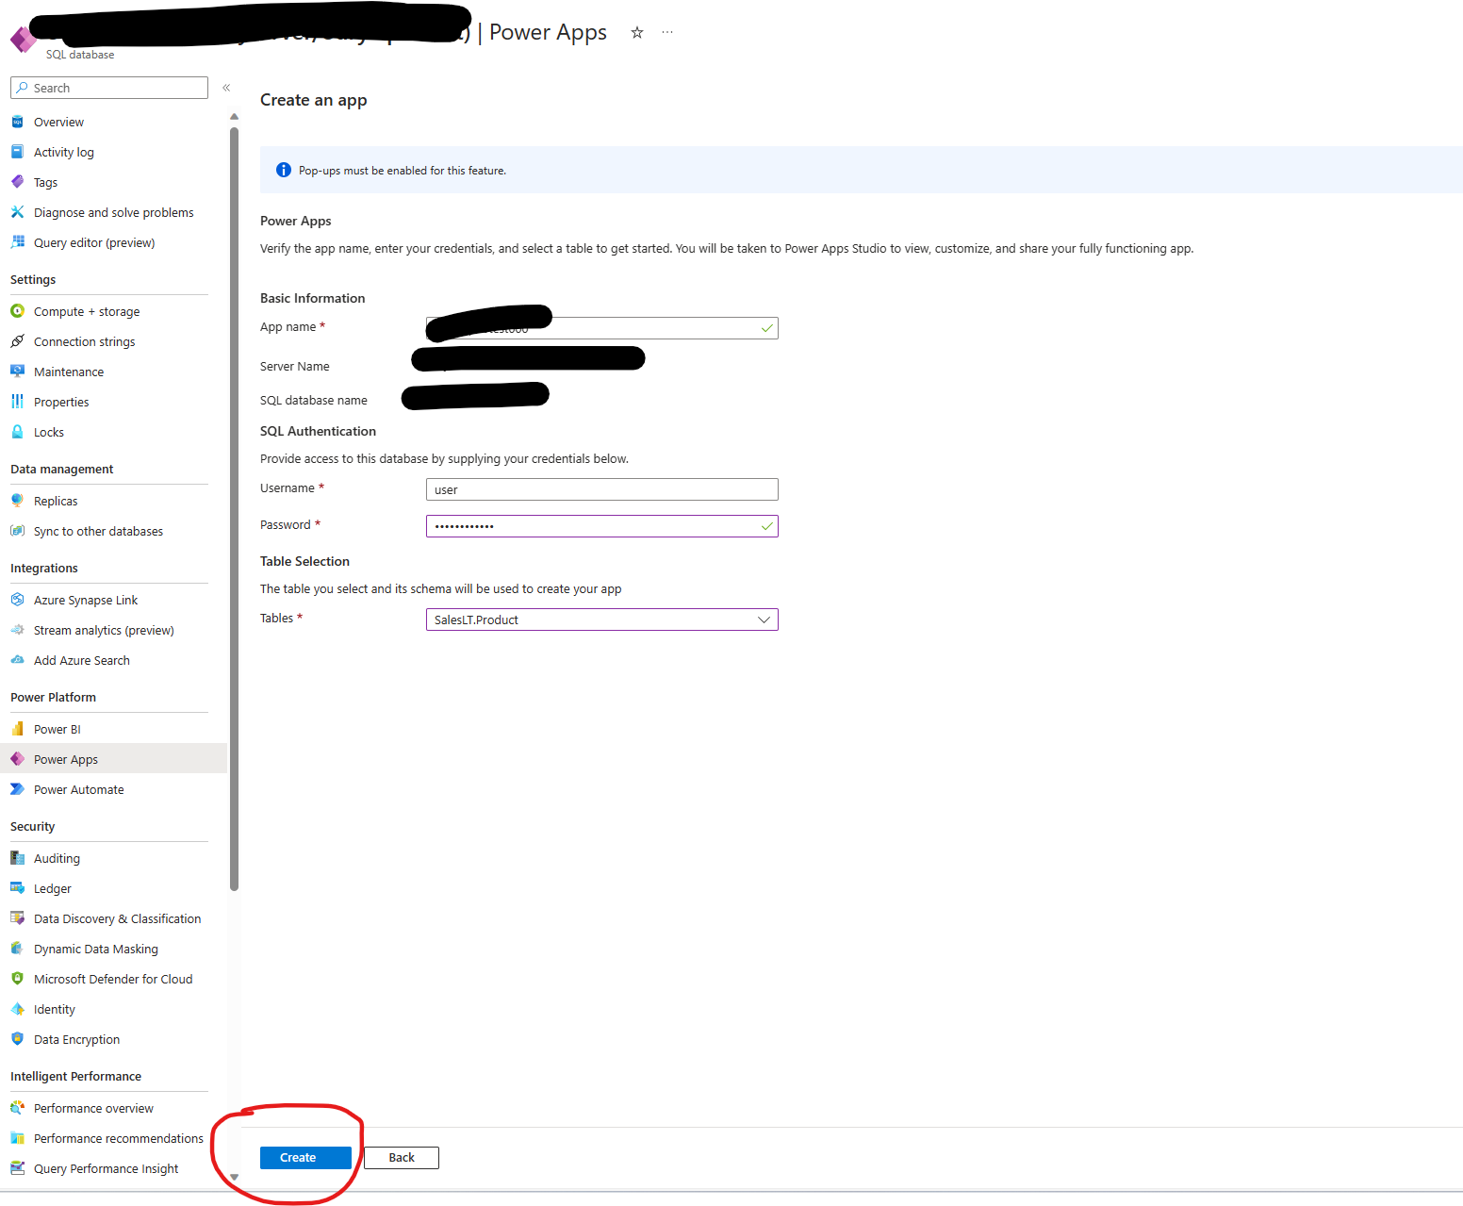The image size is (1463, 1206).
Task: Click the Activity log icon
Action: point(17,152)
